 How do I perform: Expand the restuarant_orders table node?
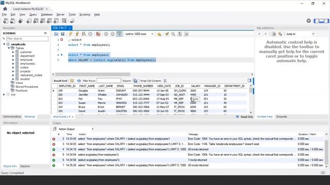tap(13, 75)
